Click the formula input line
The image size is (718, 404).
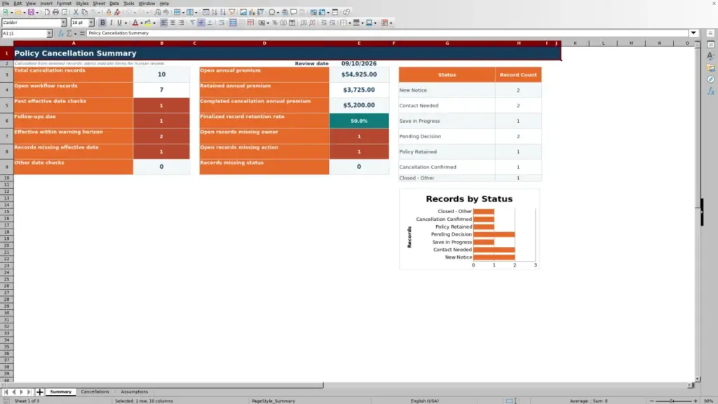(387, 33)
